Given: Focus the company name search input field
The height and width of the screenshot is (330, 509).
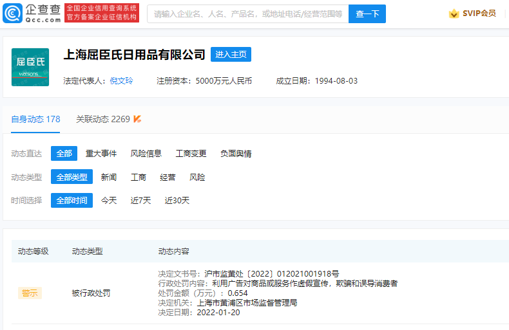Looking at the screenshot, I should (x=248, y=14).
